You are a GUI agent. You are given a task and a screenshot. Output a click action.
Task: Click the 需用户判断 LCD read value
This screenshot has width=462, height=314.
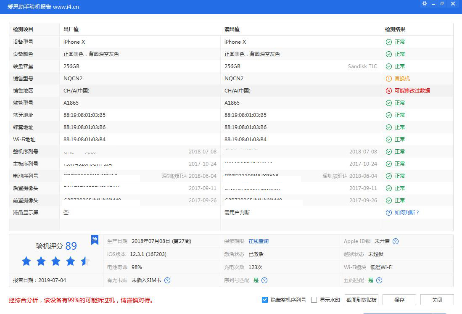point(237,213)
